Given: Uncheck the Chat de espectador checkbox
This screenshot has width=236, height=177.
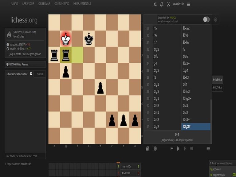Looking at the screenshot, I should point(31,74).
